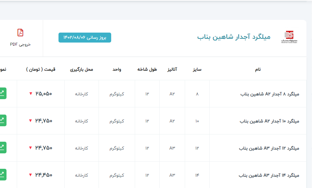Show price chart for میلگرد 12 row

(x=2, y=148)
